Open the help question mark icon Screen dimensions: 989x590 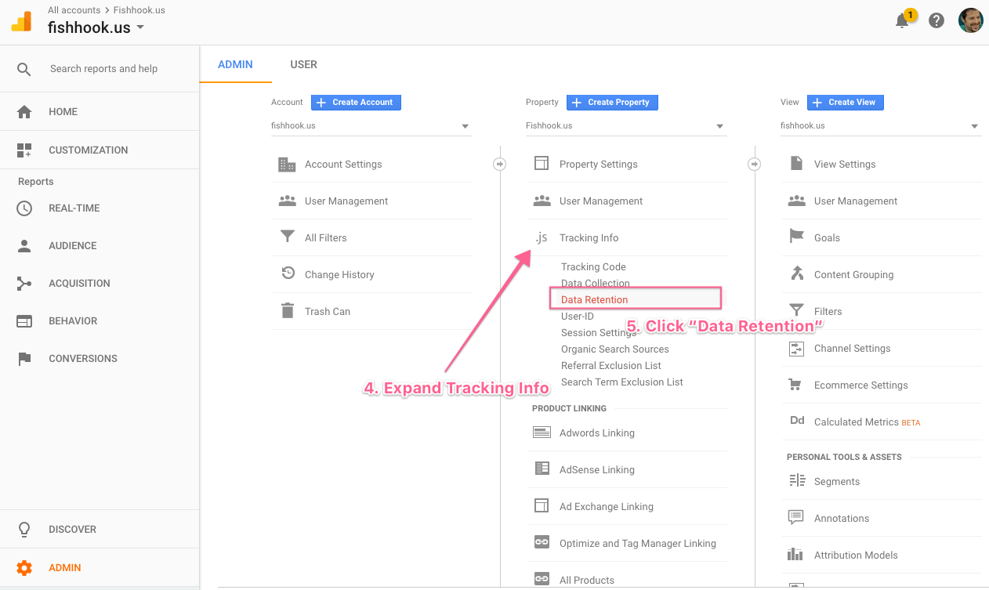(936, 21)
